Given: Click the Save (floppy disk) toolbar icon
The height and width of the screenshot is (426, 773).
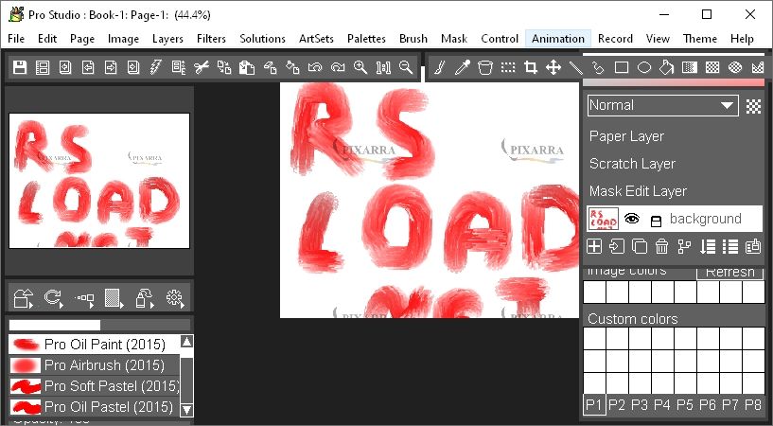Looking at the screenshot, I should (20, 67).
